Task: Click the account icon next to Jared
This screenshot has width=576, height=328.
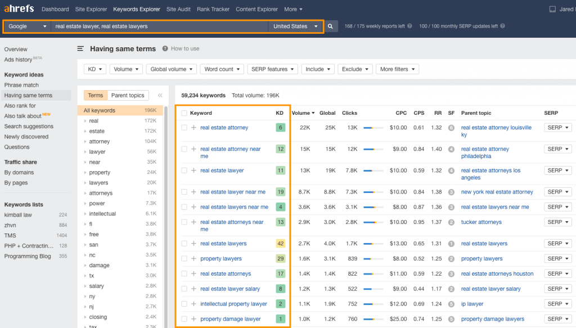Action: tap(552, 9)
